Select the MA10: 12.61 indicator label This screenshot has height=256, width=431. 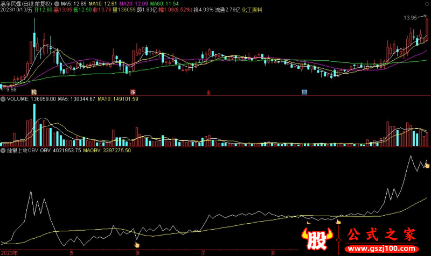pyautogui.click(x=102, y=4)
